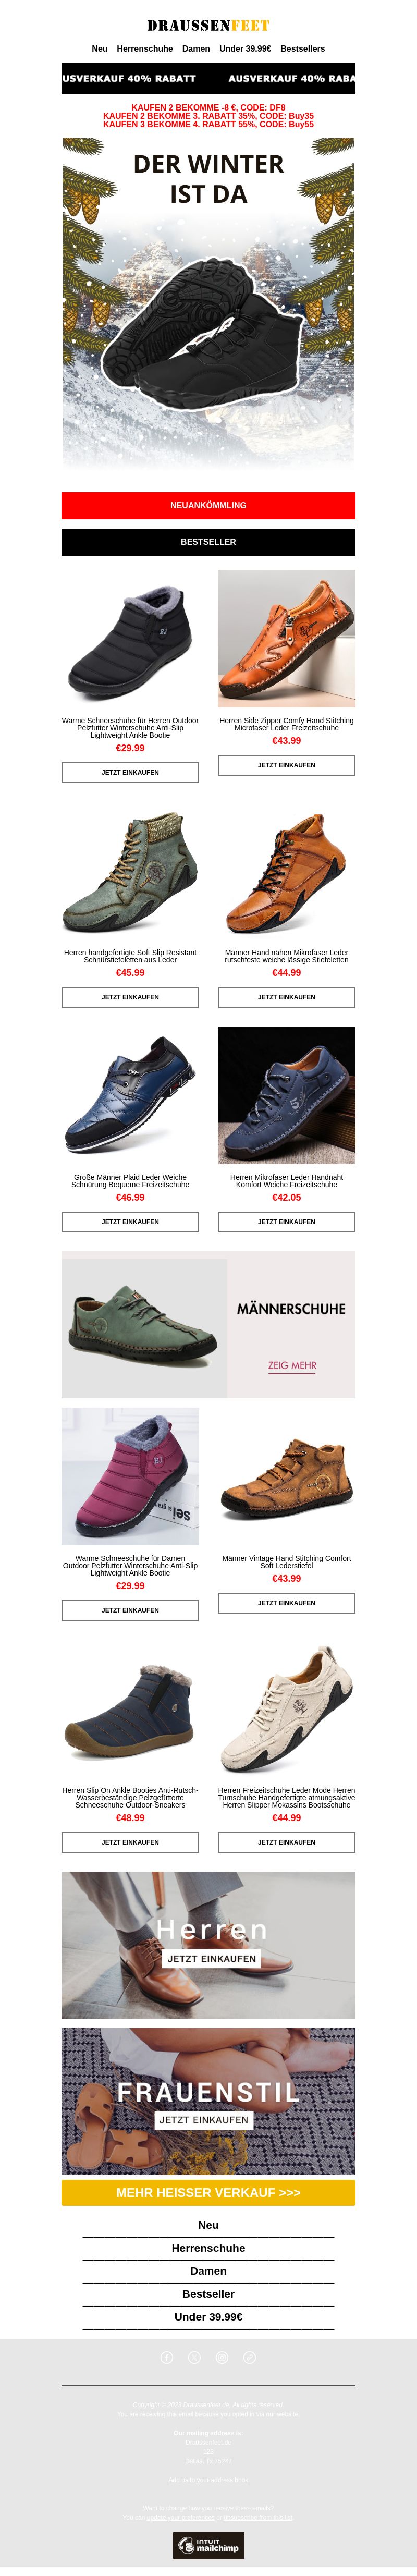Click JETZT EINKAUFEN on the FRAUENSTIL banner

(x=204, y=2119)
